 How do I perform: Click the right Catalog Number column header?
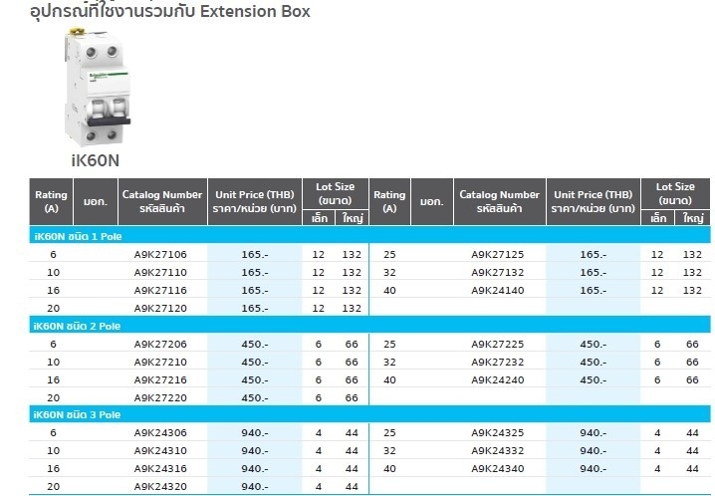[x=499, y=201]
